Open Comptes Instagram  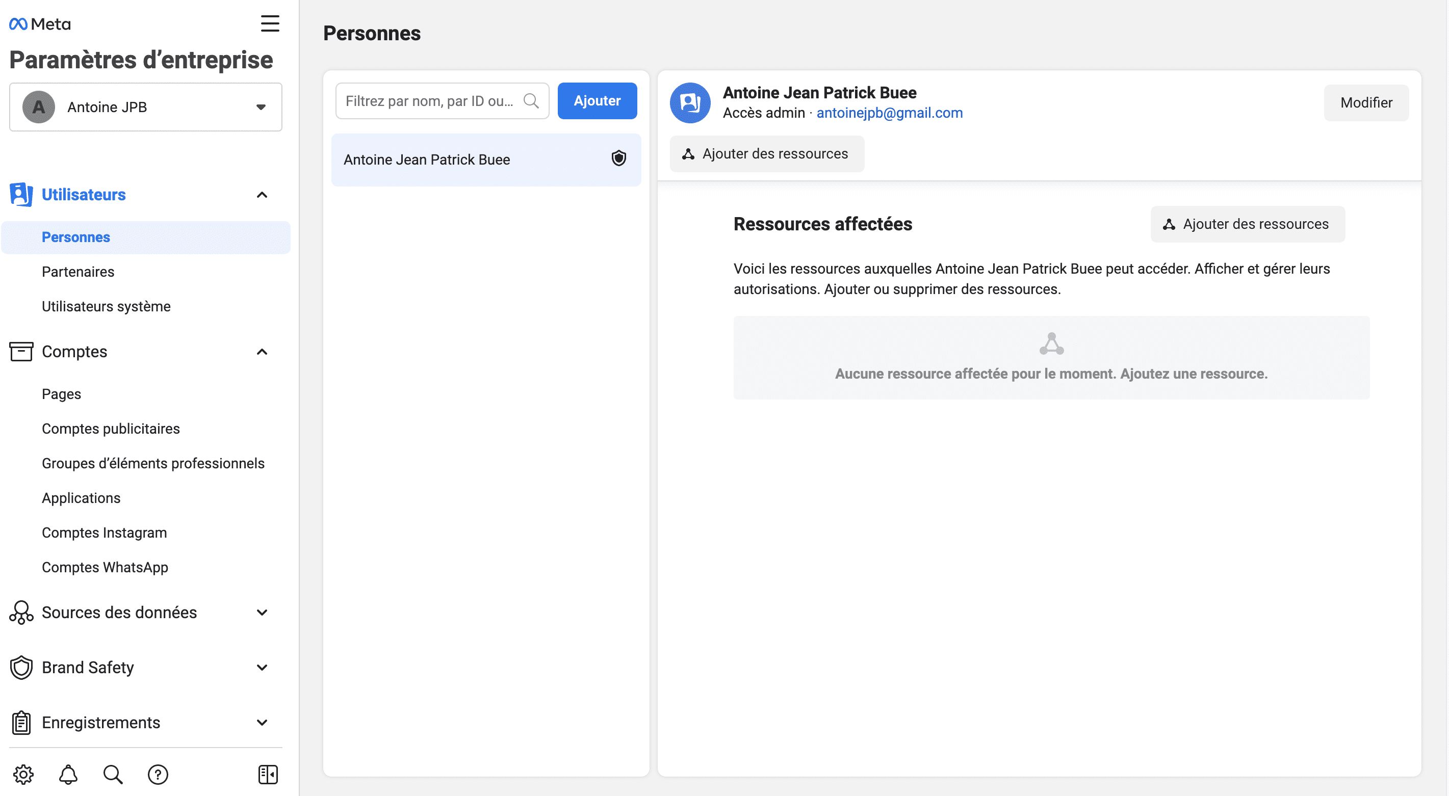[x=105, y=533]
